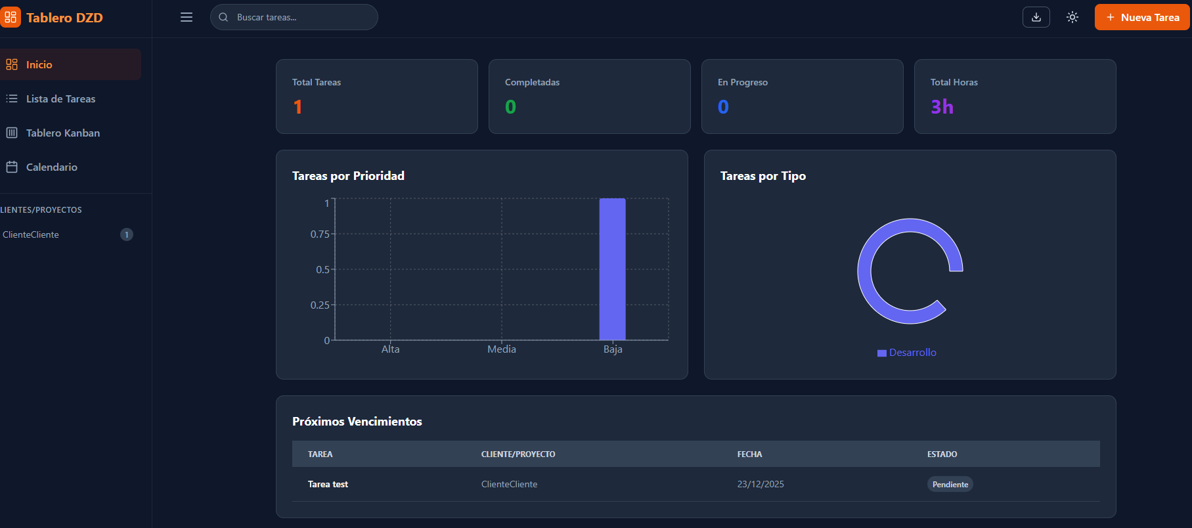Toggle the sidebar with hamburger menu icon
Viewport: 1192px width, 528px height.
(x=187, y=17)
